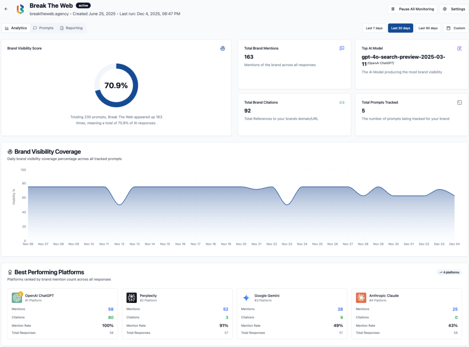Open the Custom date range picker

(456, 28)
